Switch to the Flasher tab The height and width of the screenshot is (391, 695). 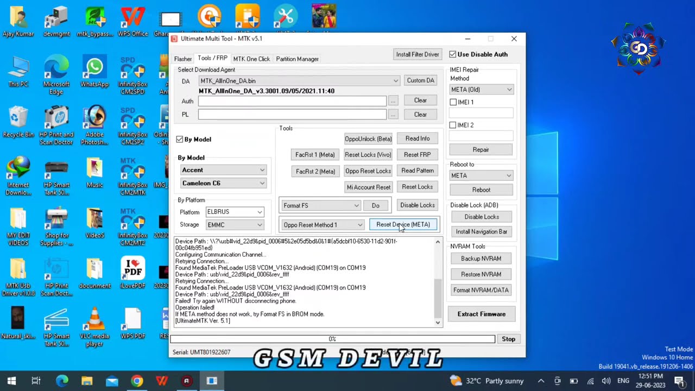(183, 59)
